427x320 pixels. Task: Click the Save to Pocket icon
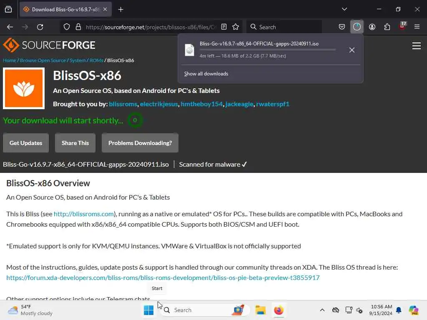click(x=342, y=27)
